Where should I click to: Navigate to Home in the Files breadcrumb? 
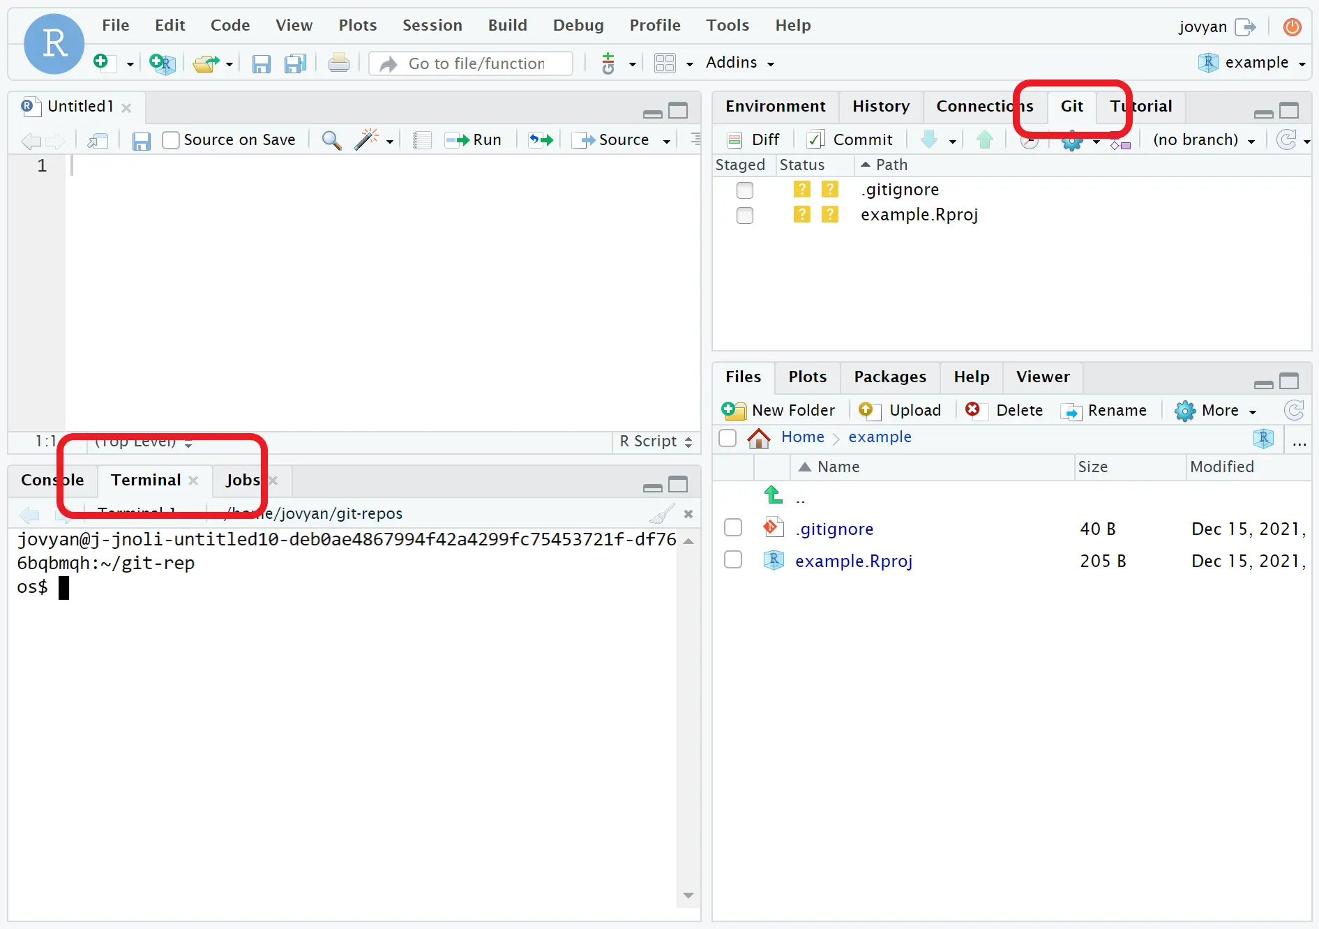click(x=802, y=437)
